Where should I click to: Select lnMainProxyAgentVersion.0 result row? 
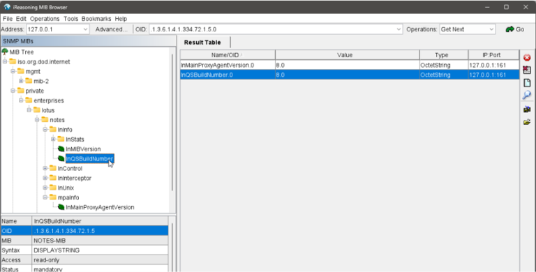[350, 65]
